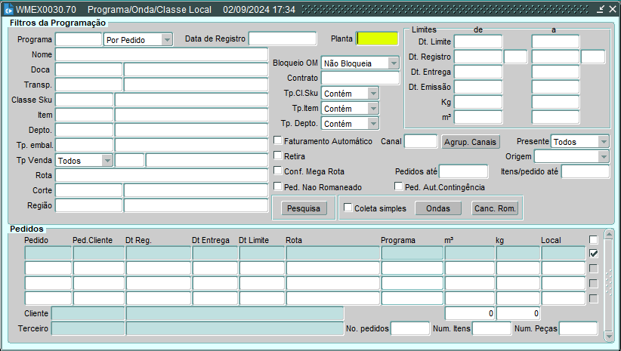Click the Nome input field
The width and height of the screenshot is (621, 351).
point(161,54)
